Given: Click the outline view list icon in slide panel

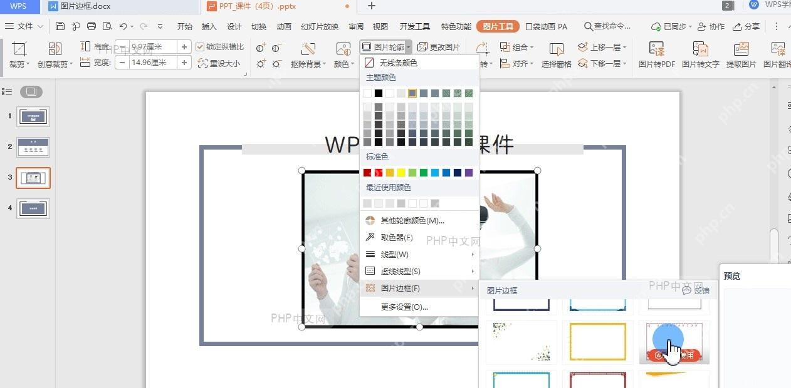Looking at the screenshot, I should (7, 92).
